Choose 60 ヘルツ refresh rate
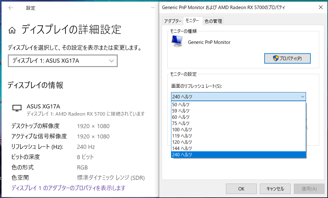Viewport: 328px width, 198px height. coord(239,117)
